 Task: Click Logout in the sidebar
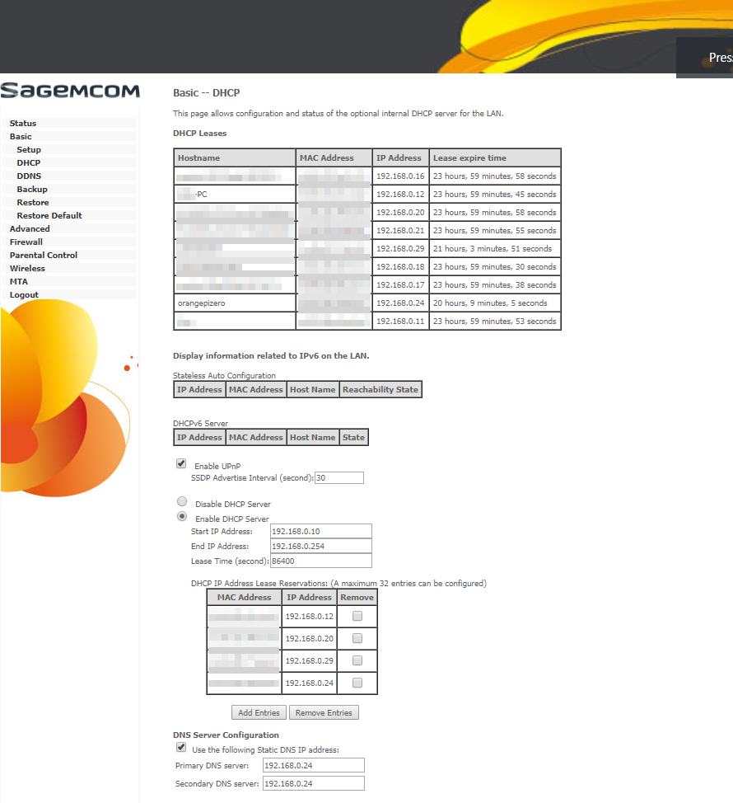[24, 295]
